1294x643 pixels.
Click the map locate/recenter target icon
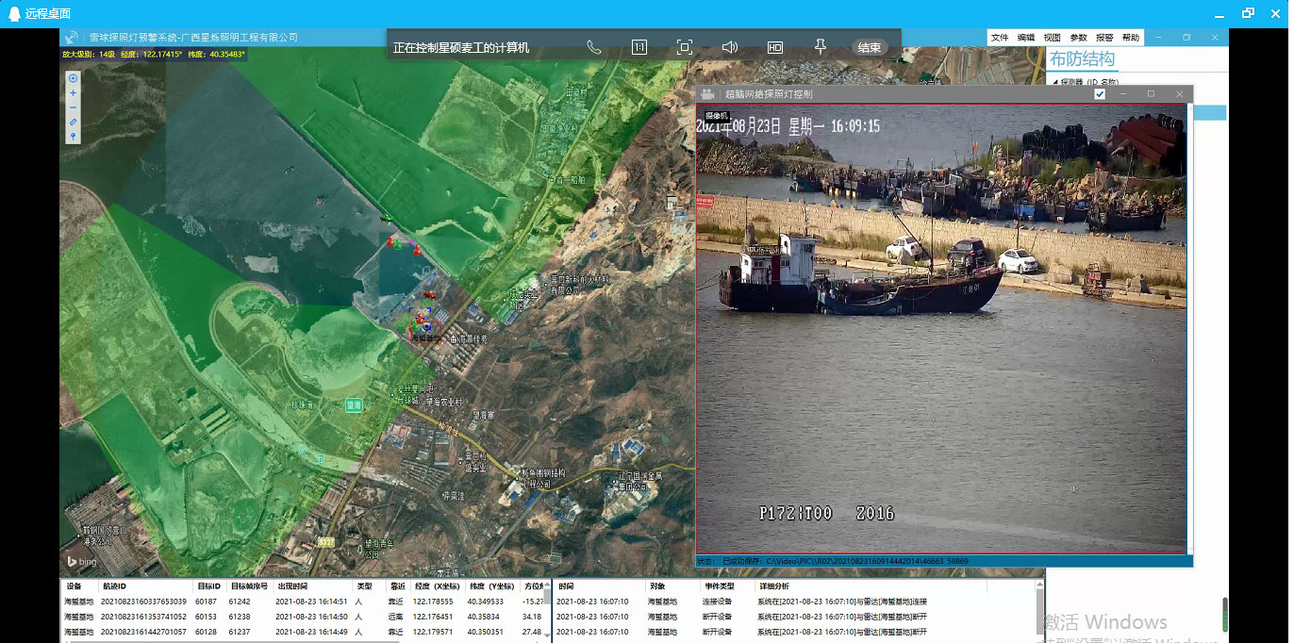[74, 78]
